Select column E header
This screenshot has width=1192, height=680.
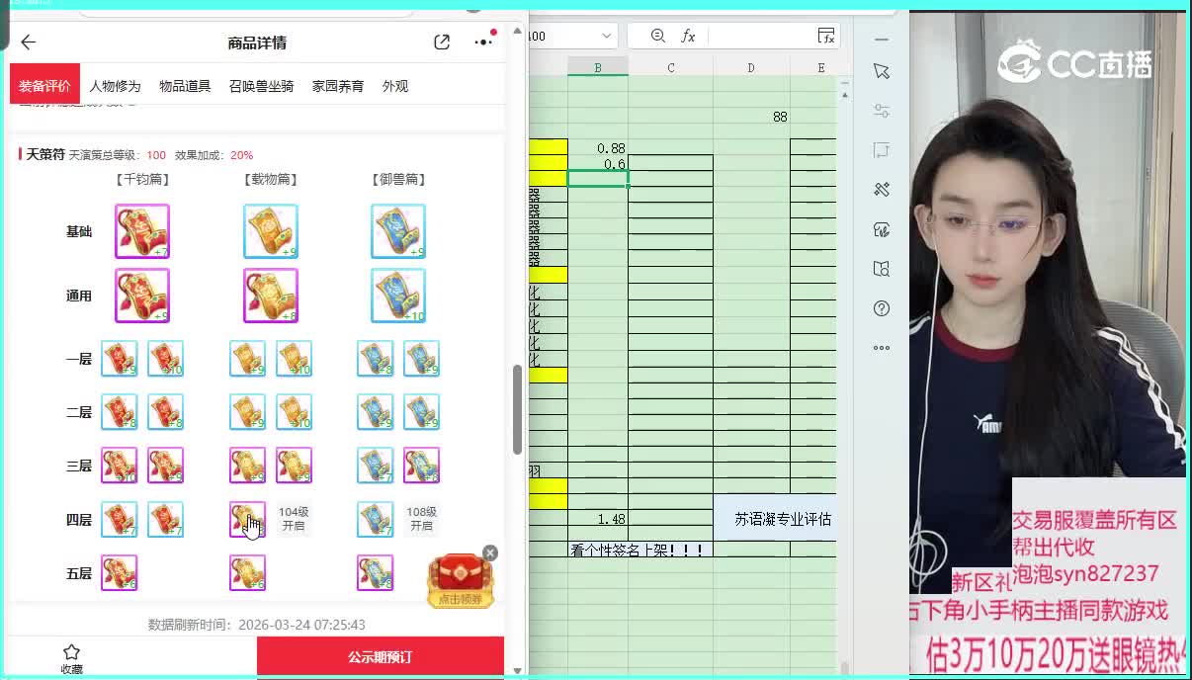click(x=819, y=67)
